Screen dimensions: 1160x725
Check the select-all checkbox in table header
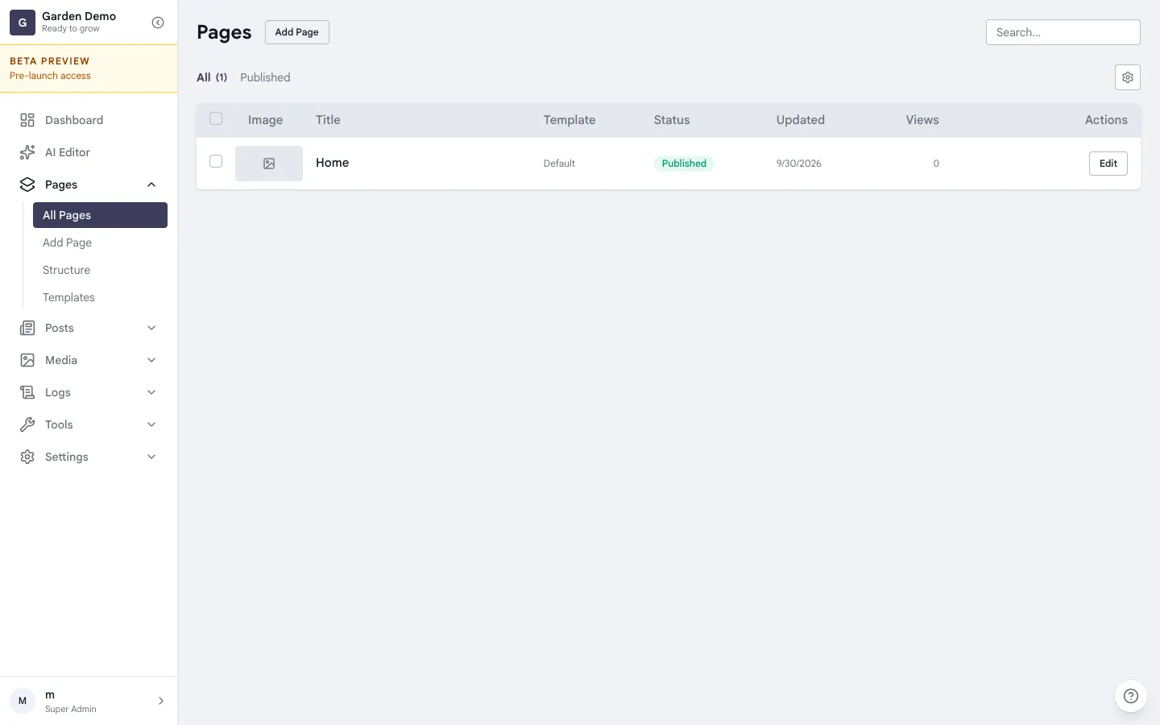(216, 118)
